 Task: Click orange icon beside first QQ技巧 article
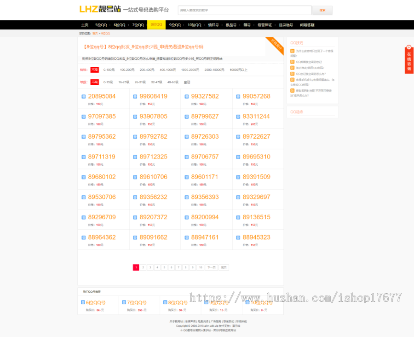[x=292, y=51]
